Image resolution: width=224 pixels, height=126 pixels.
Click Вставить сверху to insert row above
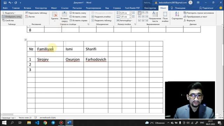[x=64, y=17]
